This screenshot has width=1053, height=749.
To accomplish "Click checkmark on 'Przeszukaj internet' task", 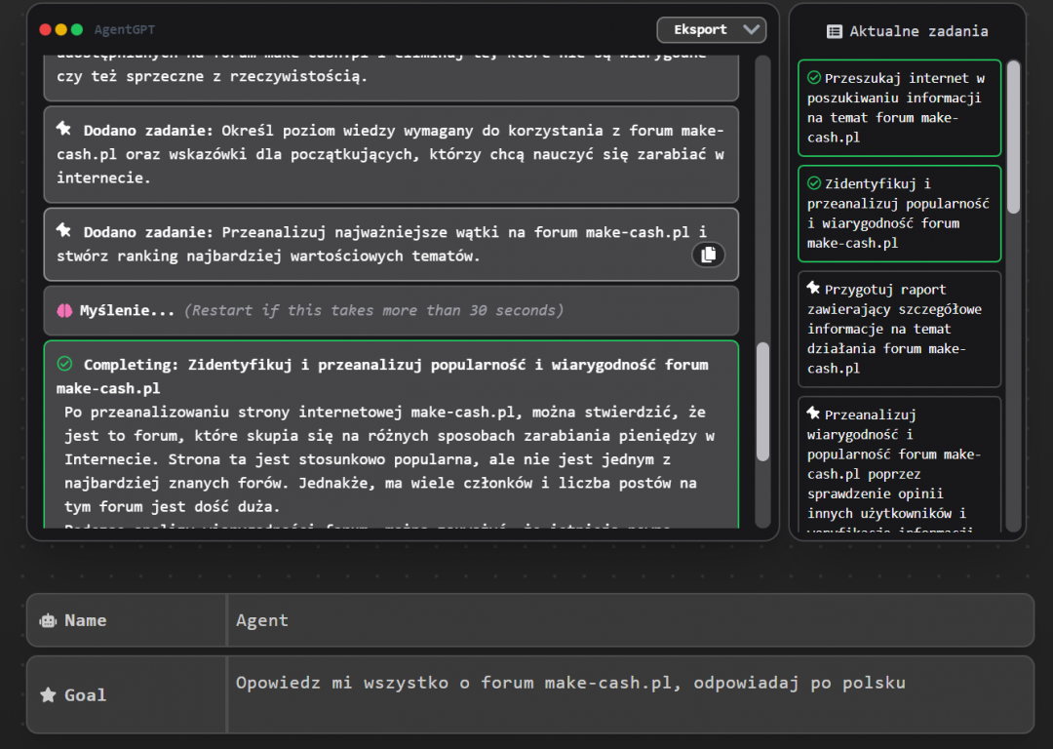I will point(814,78).
